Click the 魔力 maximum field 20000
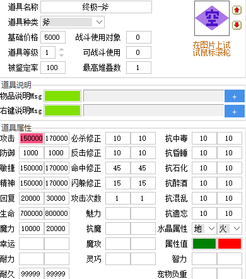Image resolution: width=246 pixels, height=279 pixels. click(x=57, y=229)
